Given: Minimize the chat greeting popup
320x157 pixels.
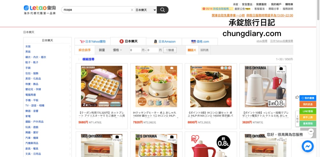Looking at the screenshot, I should (311, 131).
